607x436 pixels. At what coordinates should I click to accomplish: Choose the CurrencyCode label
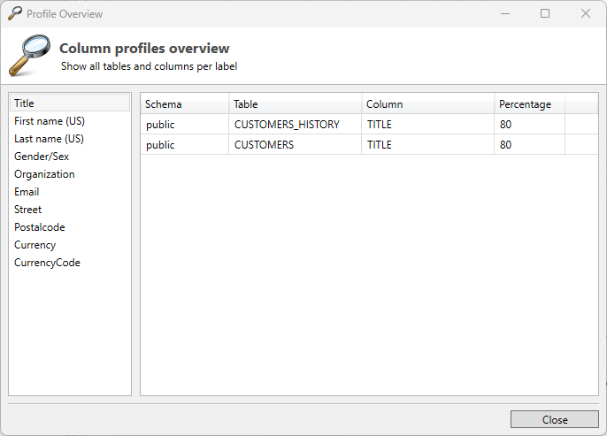point(47,263)
